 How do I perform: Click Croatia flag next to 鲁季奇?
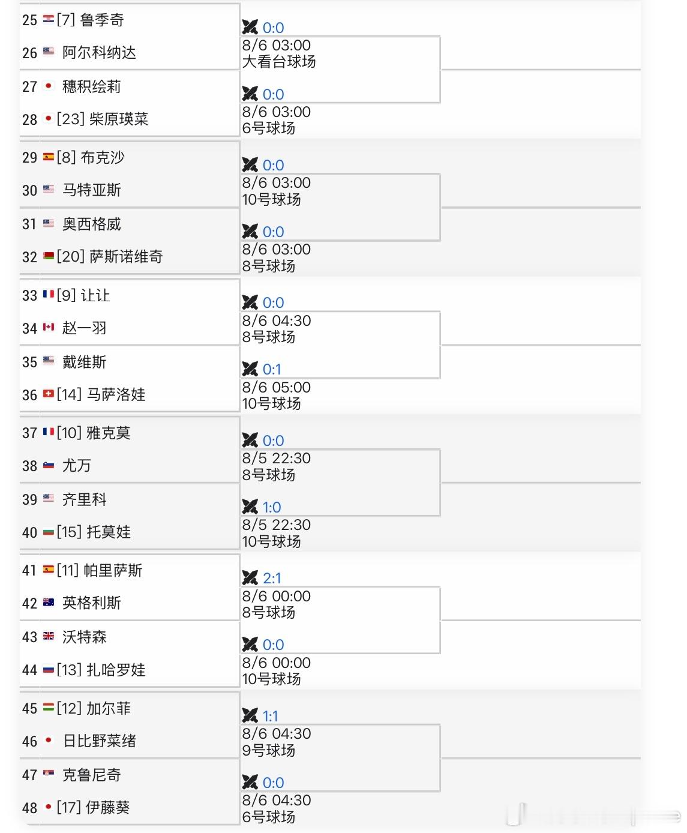[x=49, y=20]
